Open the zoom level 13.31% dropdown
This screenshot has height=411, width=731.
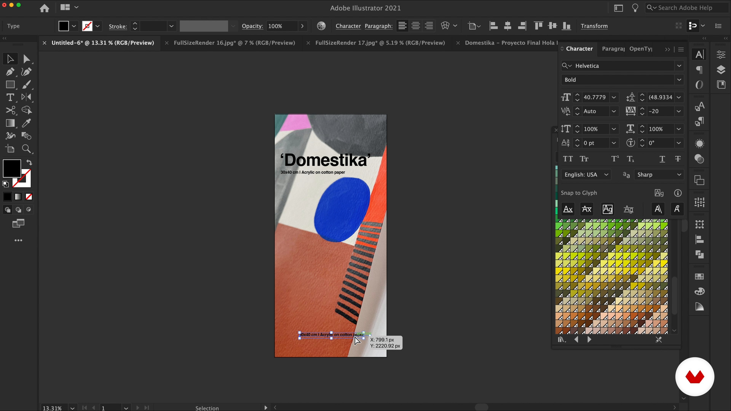(x=72, y=408)
